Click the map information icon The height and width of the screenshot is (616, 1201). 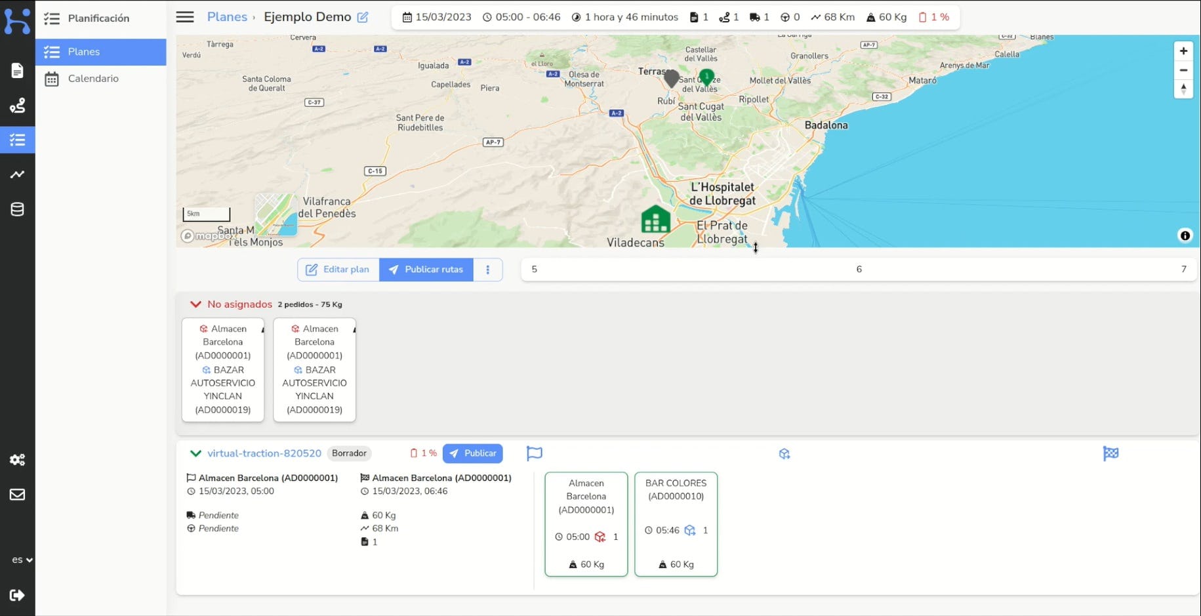coord(1185,236)
